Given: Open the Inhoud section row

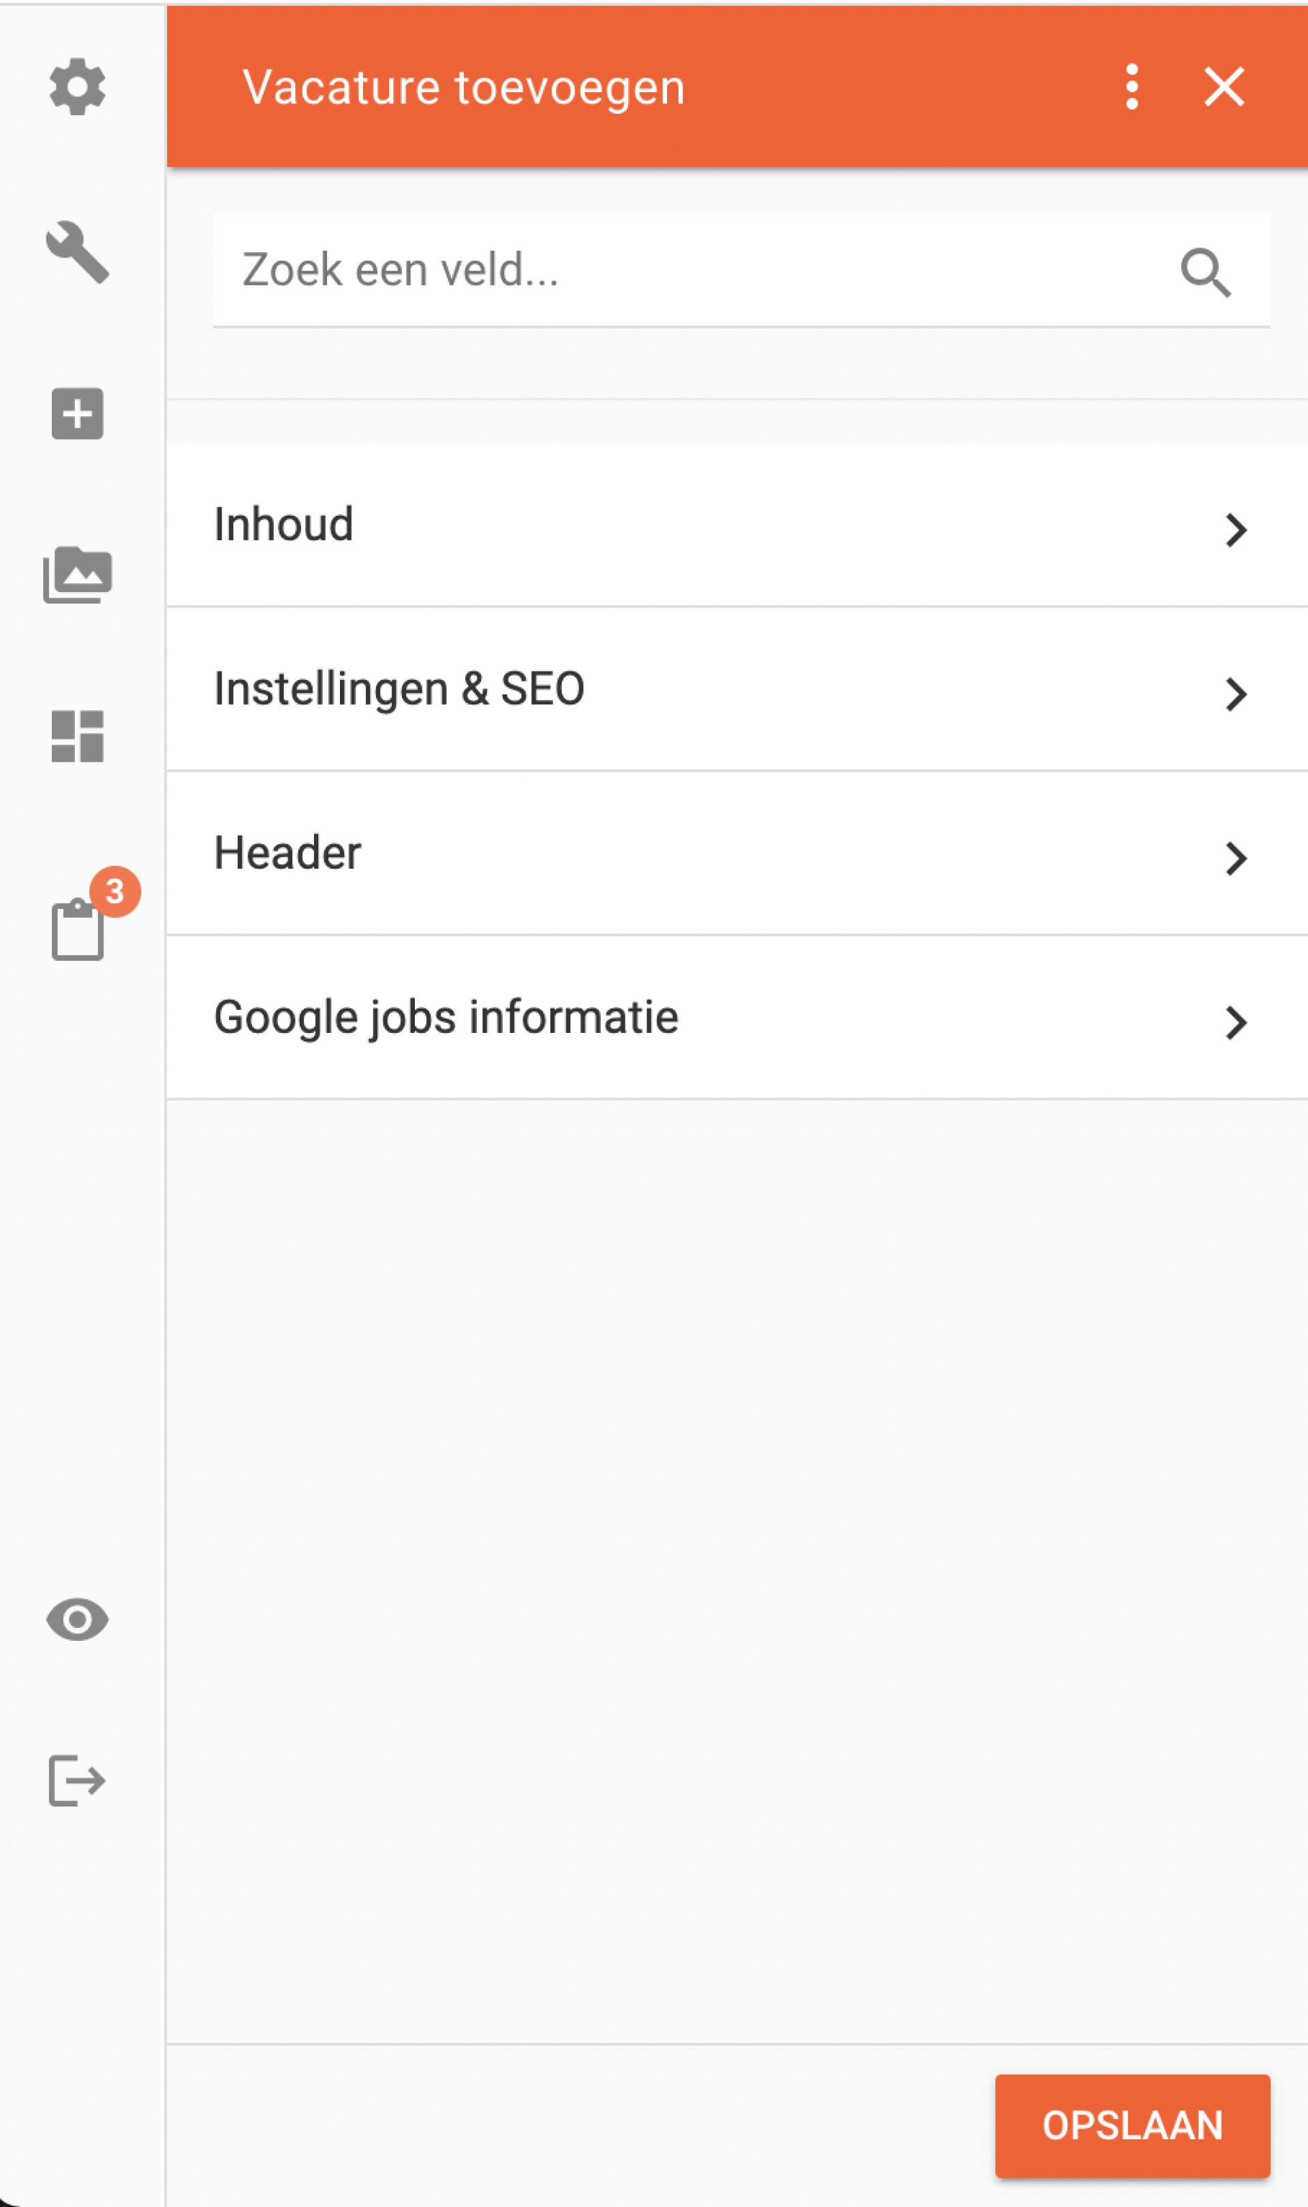Looking at the screenshot, I should [737, 525].
